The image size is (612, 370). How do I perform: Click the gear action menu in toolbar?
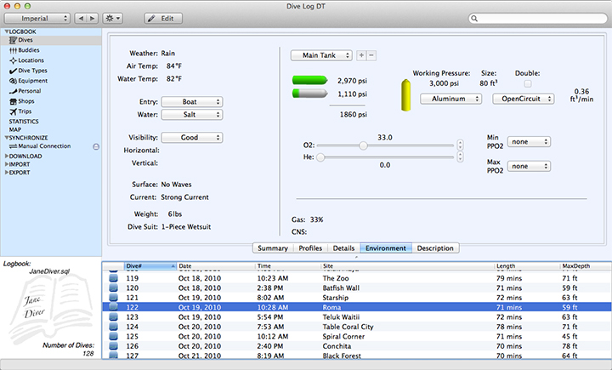pos(111,18)
